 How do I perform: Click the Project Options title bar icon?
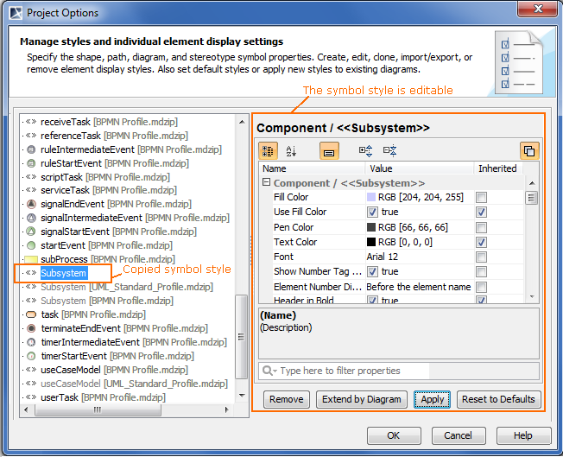(16, 13)
